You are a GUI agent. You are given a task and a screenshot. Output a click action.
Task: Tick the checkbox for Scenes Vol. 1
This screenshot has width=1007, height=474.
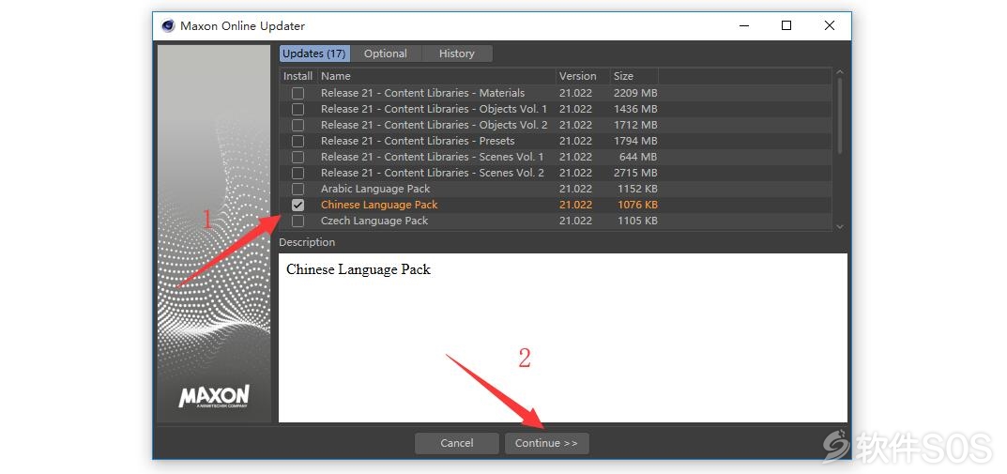298,158
